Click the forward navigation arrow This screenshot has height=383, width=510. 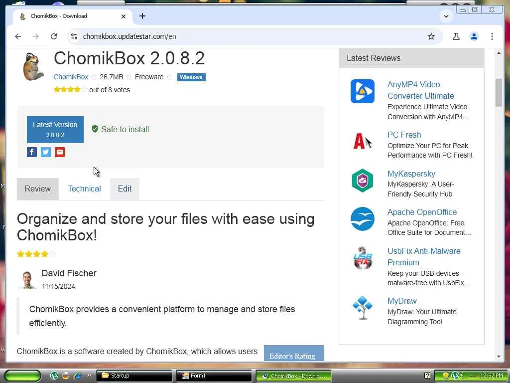[x=36, y=36]
